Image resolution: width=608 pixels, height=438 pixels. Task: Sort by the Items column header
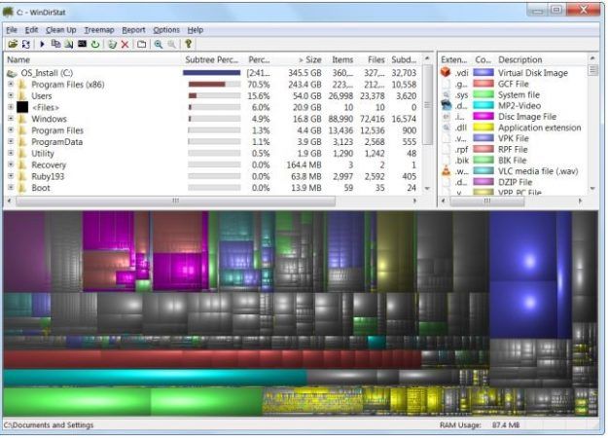pyautogui.click(x=341, y=59)
